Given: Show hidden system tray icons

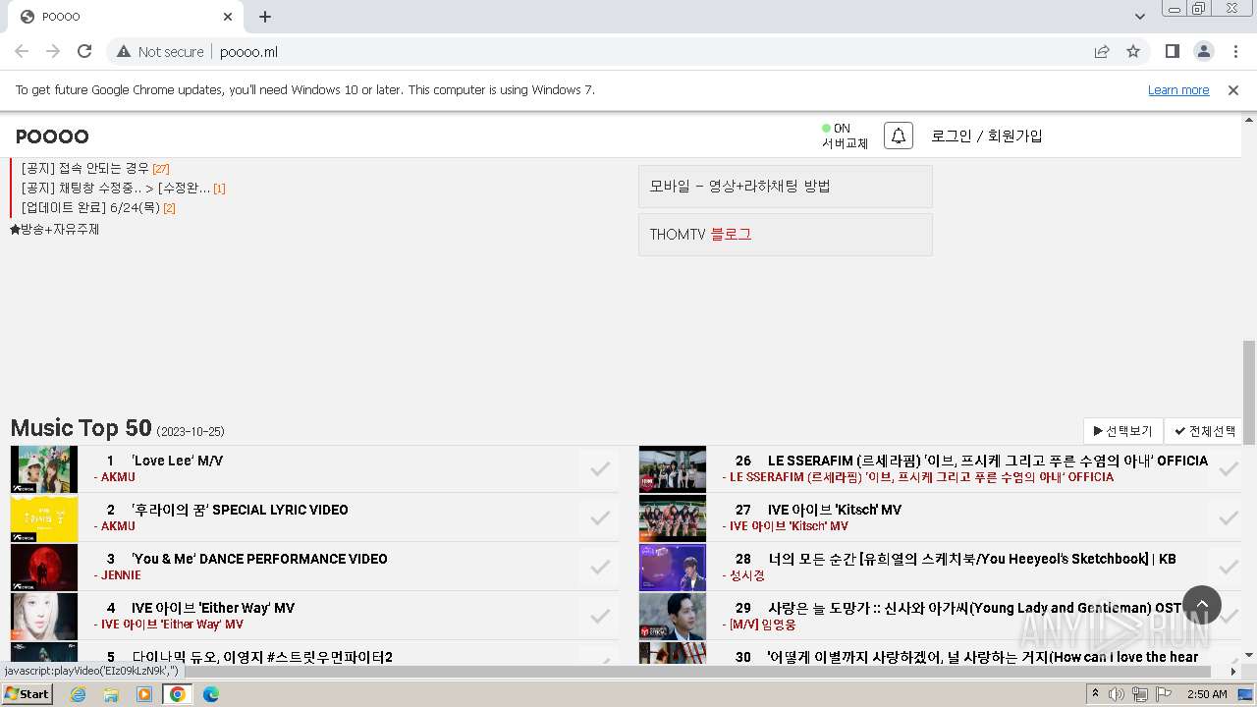Looking at the screenshot, I should point(1095,694).
